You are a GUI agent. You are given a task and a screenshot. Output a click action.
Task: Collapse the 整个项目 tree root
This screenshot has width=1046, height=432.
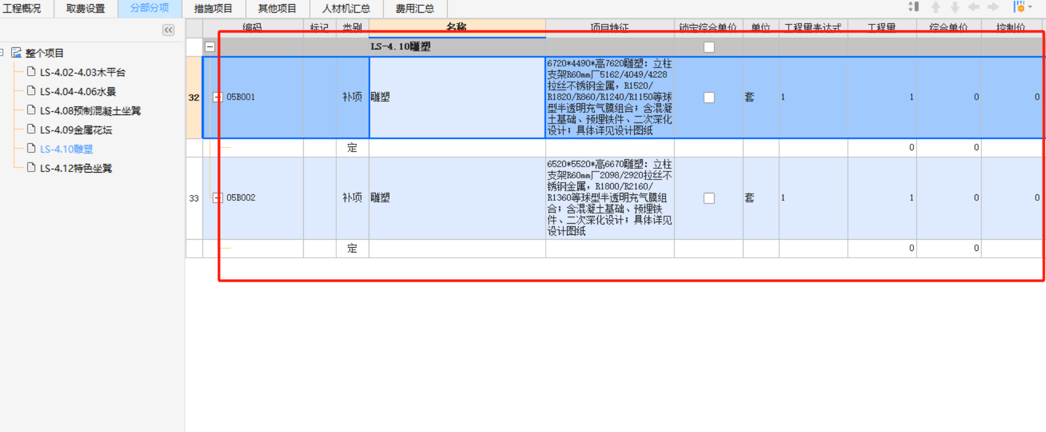pyautogui.click(x=2, y=52)
